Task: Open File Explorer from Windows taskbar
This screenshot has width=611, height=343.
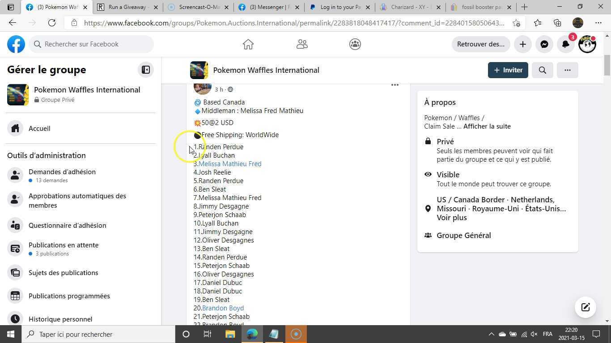Action: point(230,334)
